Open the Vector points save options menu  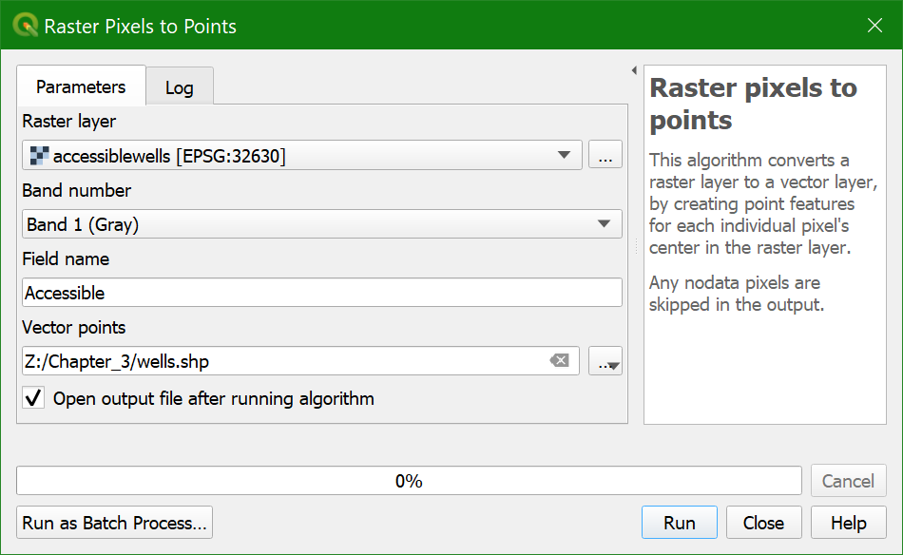[x=605, y=361]
